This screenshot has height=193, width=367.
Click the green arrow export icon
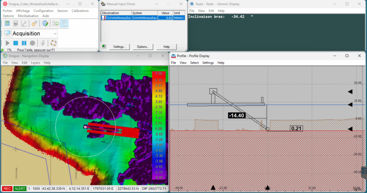pyautogui.click(x=55, y=23)
